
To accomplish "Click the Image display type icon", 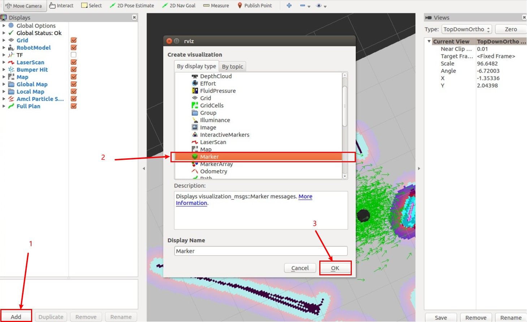I will pos(195,127).
